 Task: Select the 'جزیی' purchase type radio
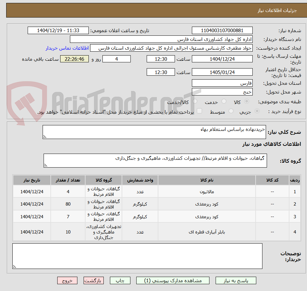(257, 111)
